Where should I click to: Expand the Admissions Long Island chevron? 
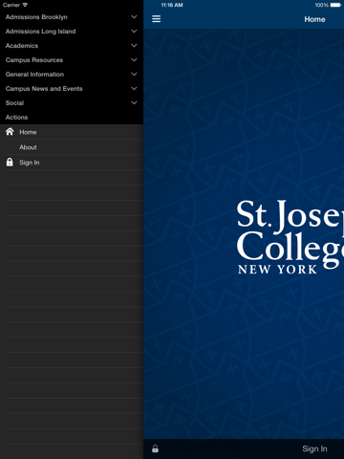click(134, 32)
